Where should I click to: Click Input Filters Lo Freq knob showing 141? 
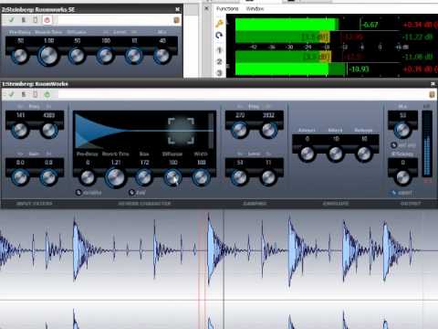click(20, 130)
